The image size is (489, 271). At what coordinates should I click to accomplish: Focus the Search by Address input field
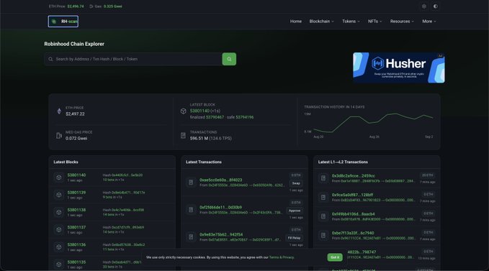(133, 59)
